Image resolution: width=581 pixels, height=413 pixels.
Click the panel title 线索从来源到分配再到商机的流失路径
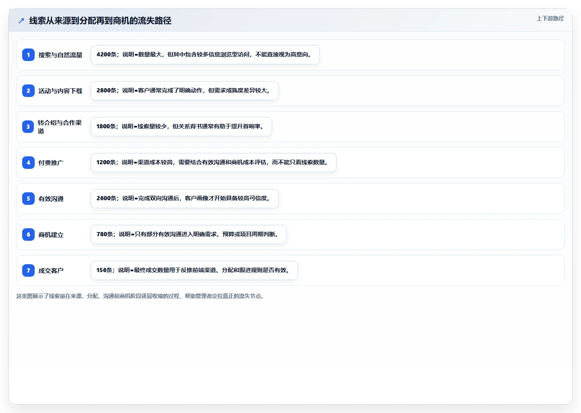click(100, 20)
